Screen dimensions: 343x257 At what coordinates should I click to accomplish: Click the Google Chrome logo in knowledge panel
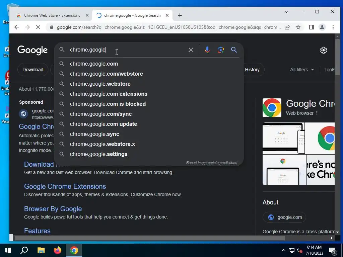[x=272, y=108]
